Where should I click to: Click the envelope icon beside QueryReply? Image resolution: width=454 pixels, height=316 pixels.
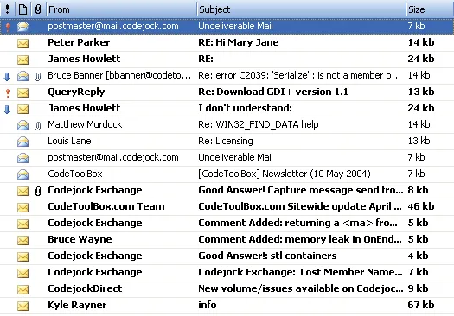[x=22, y=92]
